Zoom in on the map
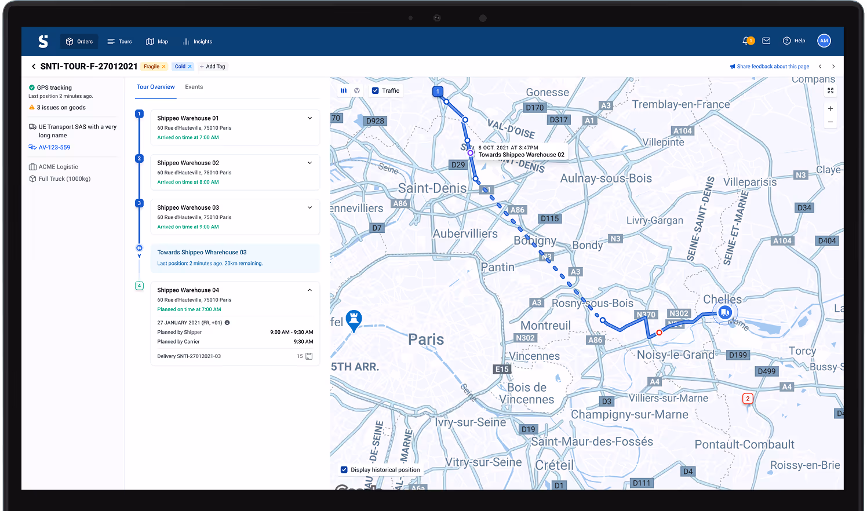The width and height of the screenshot is (867, 511). click(830, 108)
